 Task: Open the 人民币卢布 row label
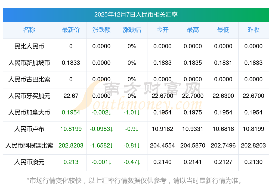pos(29,129)
